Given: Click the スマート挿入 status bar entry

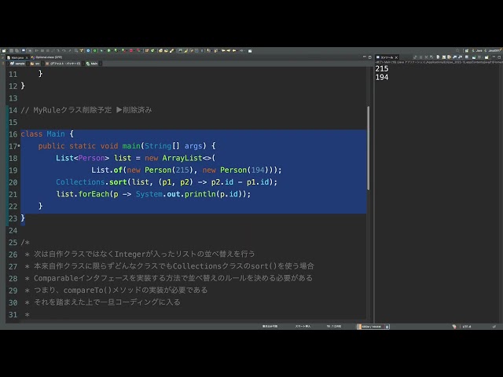Looking at the screenshot, I should 303,327.
